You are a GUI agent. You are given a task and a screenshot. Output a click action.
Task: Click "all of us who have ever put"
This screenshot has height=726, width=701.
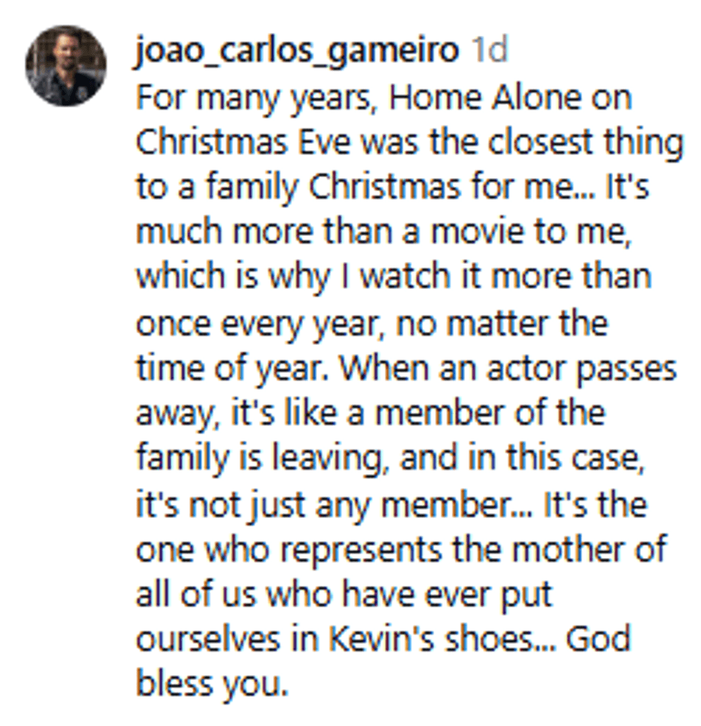345,595
